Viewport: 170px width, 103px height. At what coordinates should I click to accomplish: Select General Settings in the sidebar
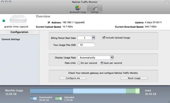coord(11,39)
